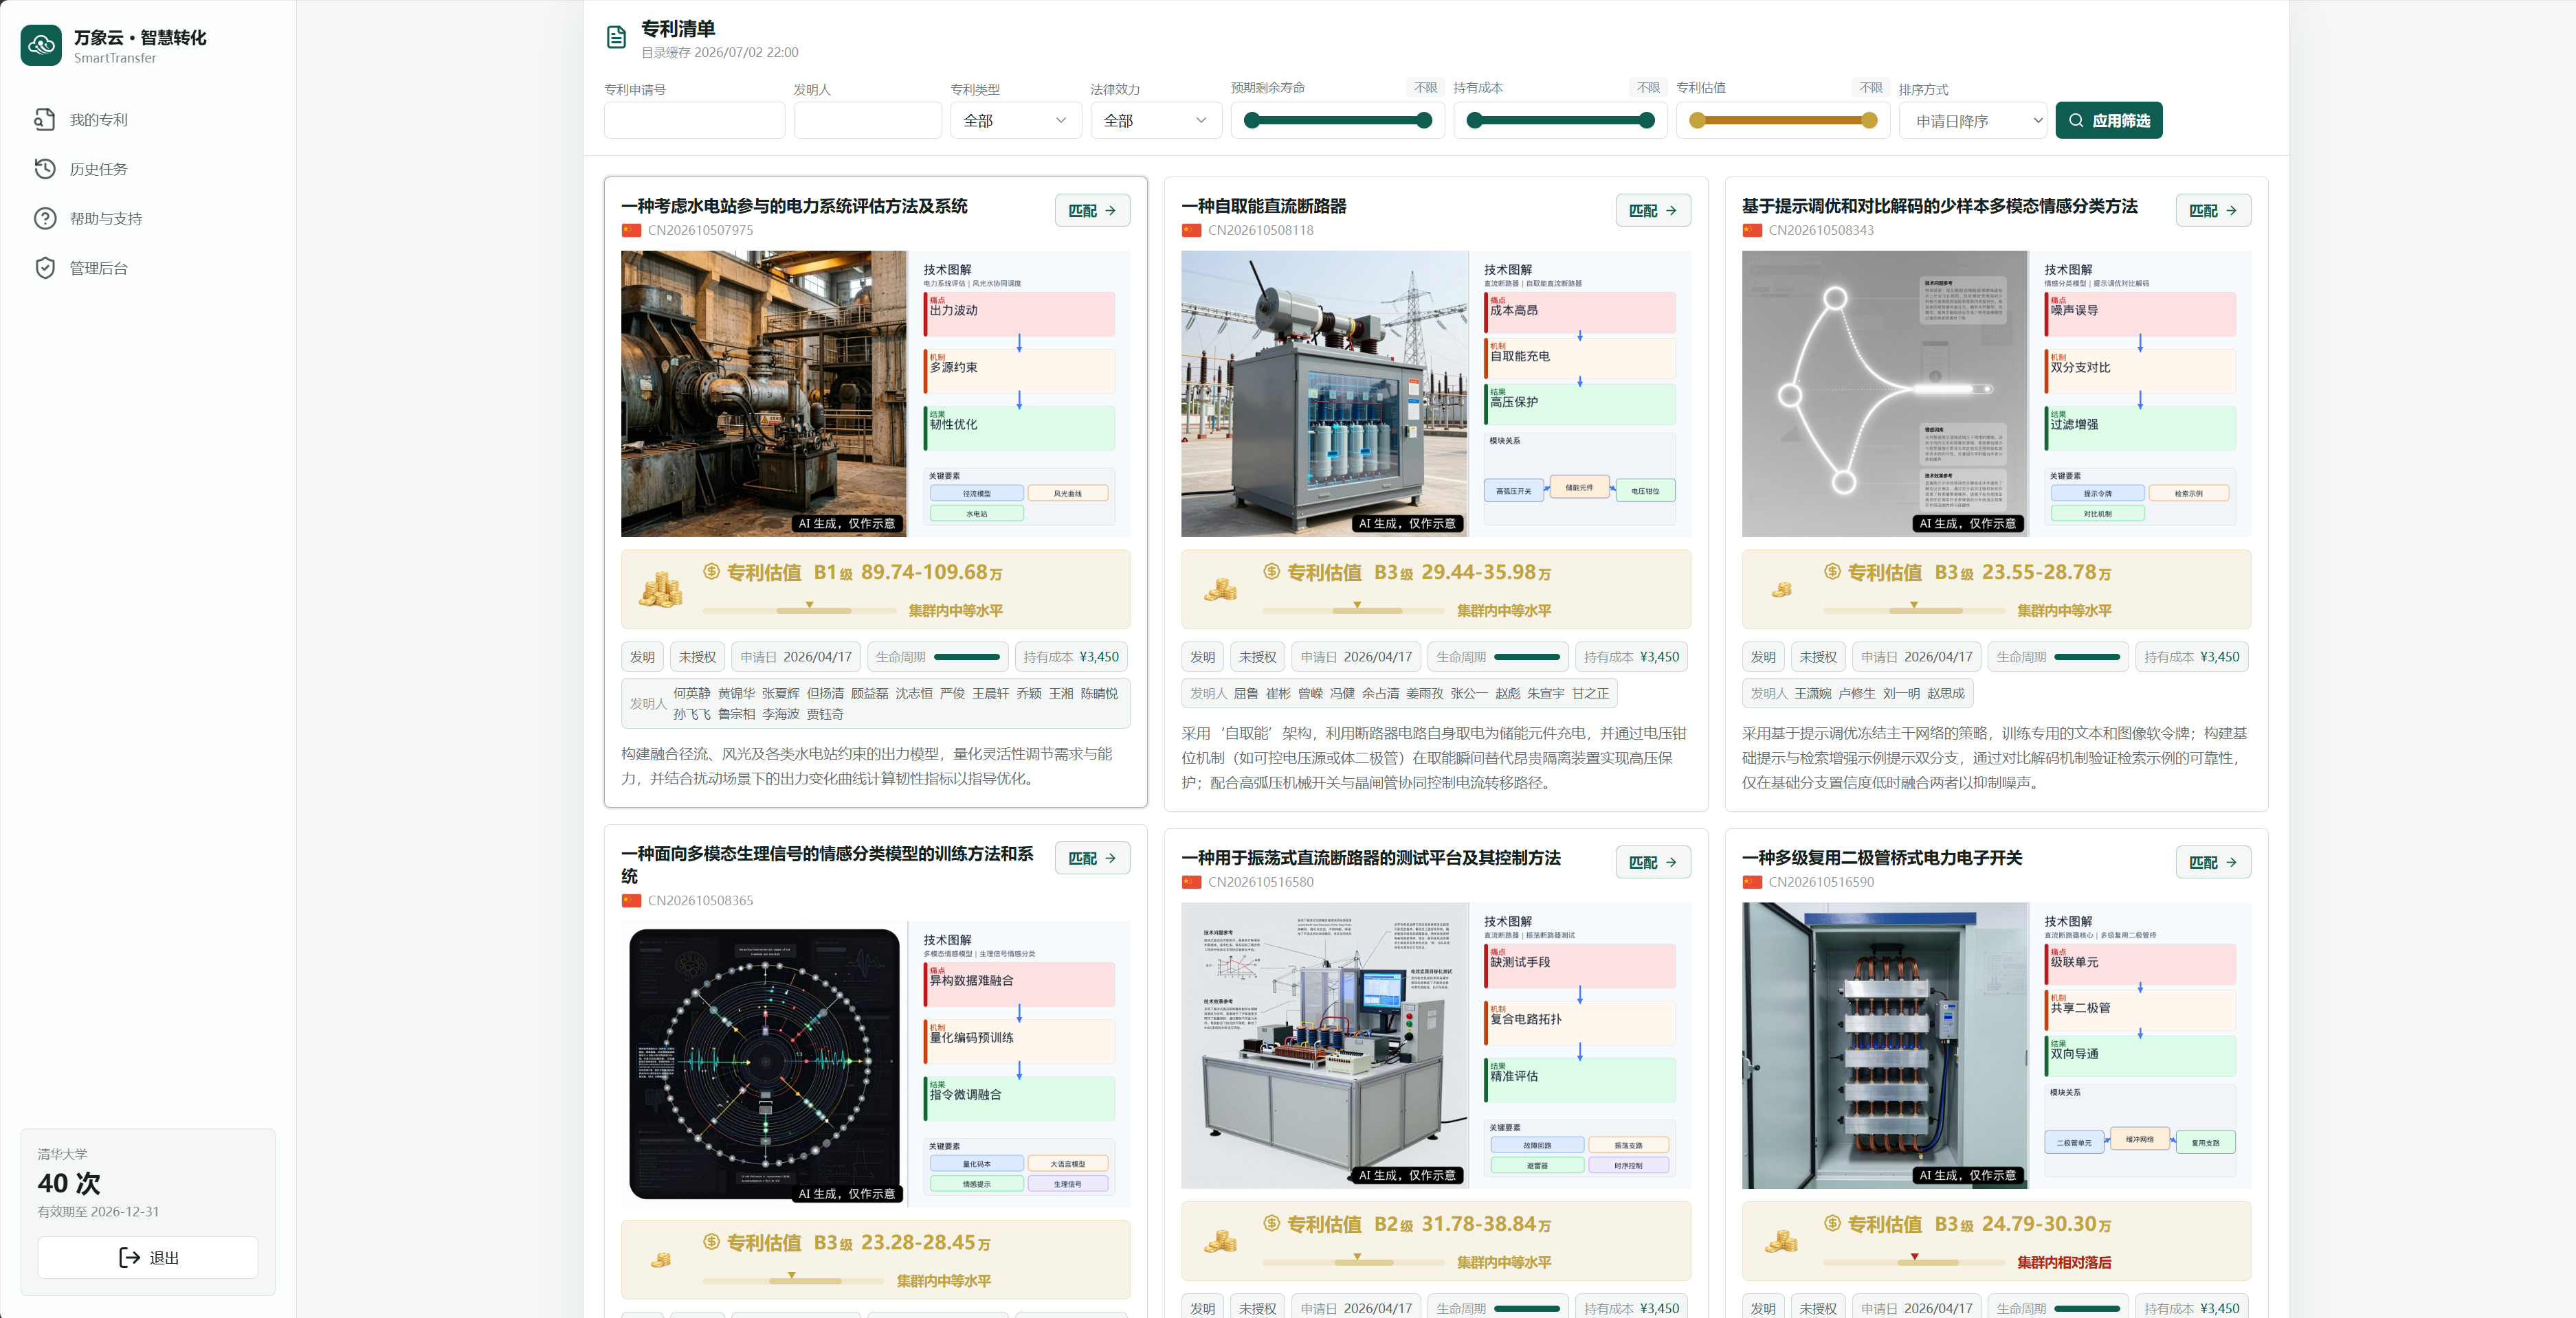Click 匹配 on the 多模态生理信号 card

tap(1092, 859)
